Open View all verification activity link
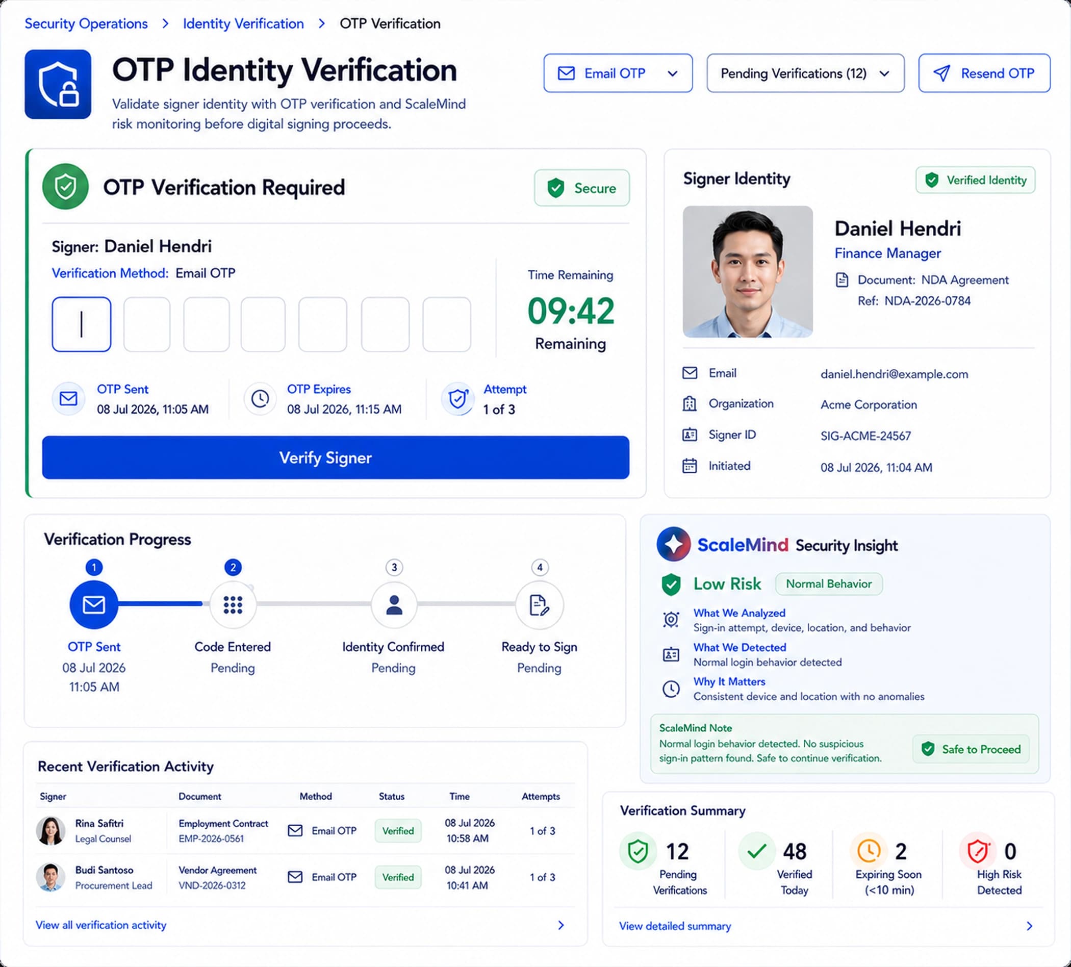This screenshot has height=967, width=1071. tap(101, 925)
